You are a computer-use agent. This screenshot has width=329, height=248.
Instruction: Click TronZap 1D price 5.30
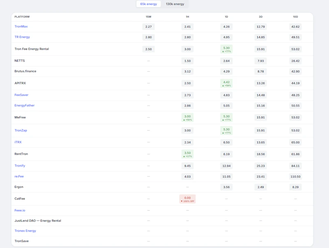[227, 130]
